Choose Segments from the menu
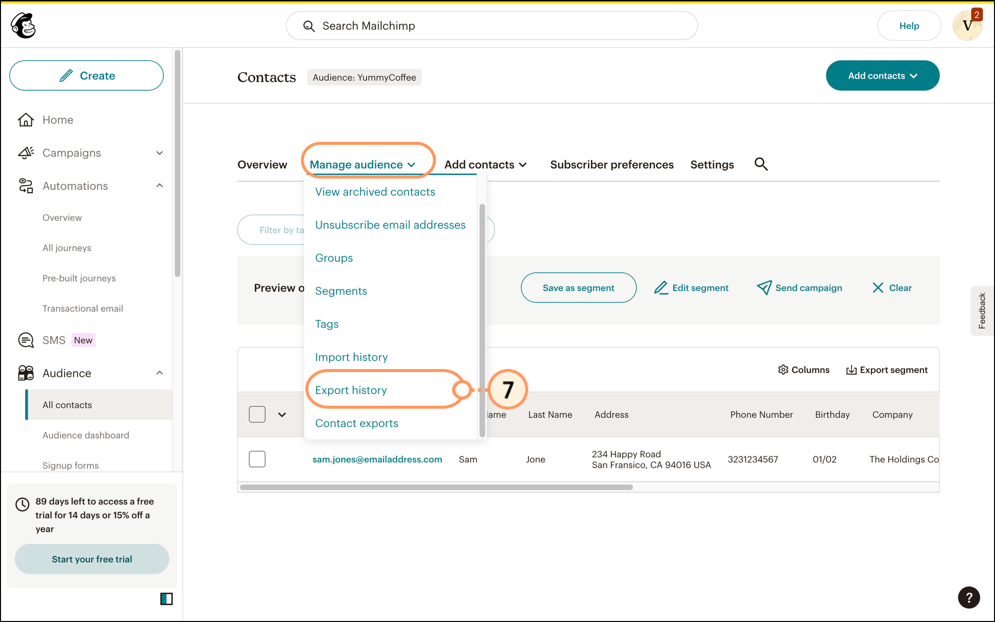Viewport: 995px width, 622px height. 341,291
